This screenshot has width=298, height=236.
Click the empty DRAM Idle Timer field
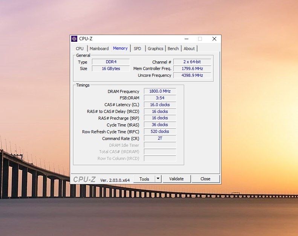[x=160, y=145]
